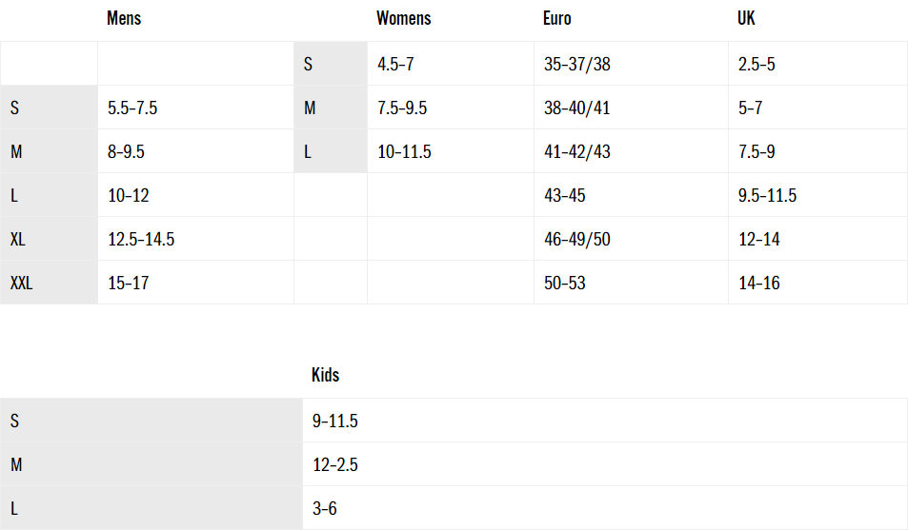Click the Womens 4.5–7 size cell
This screenshot has height=530, width=908.
point(395,65)
